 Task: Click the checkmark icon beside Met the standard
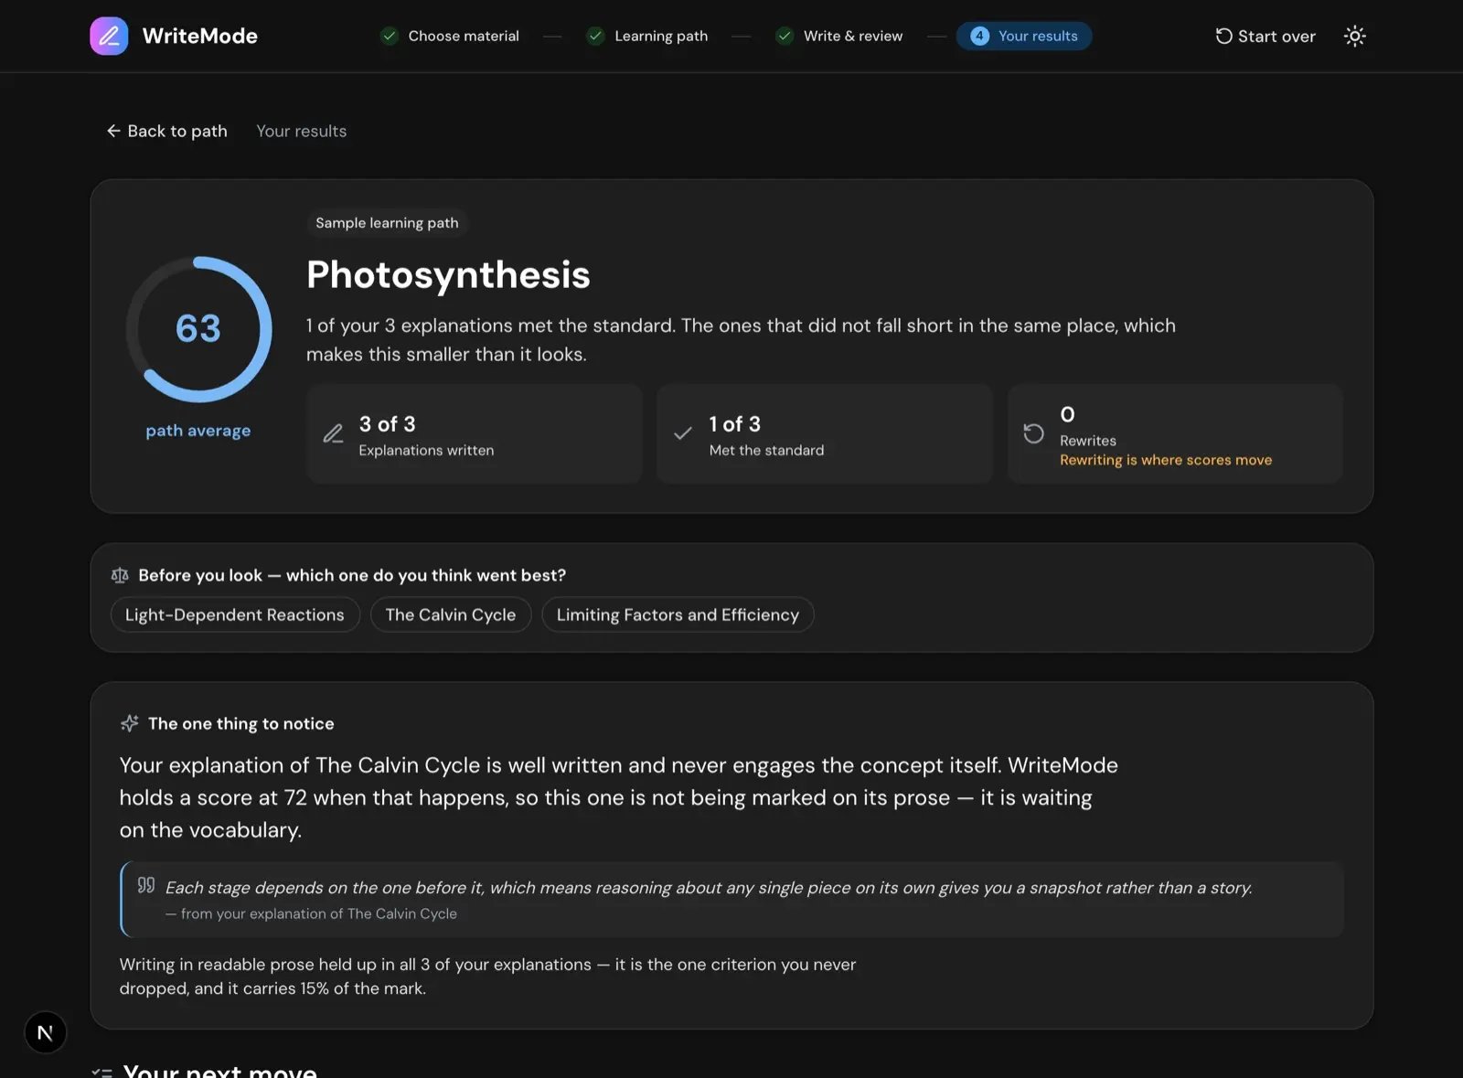click(683, 433)
